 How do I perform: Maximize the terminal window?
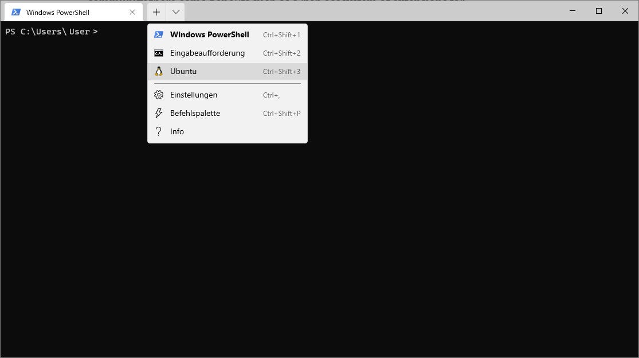[599, 11]
